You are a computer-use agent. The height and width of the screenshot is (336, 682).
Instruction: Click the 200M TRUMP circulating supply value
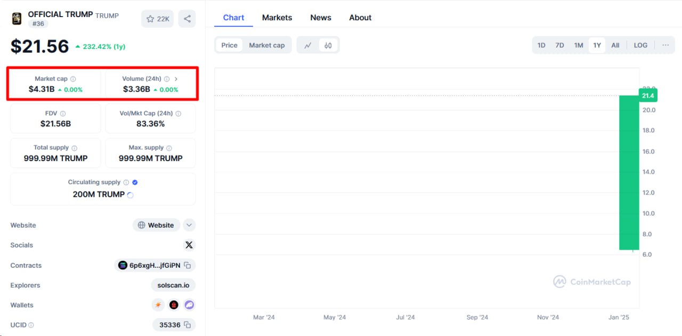(99, 195)
